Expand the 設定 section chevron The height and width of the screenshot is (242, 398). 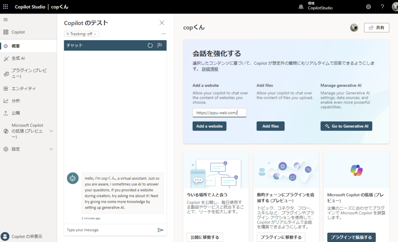[x=51, y=149]
